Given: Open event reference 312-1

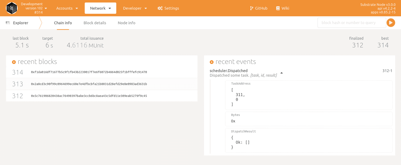Looking at the screenshot, I should point(387,71).
